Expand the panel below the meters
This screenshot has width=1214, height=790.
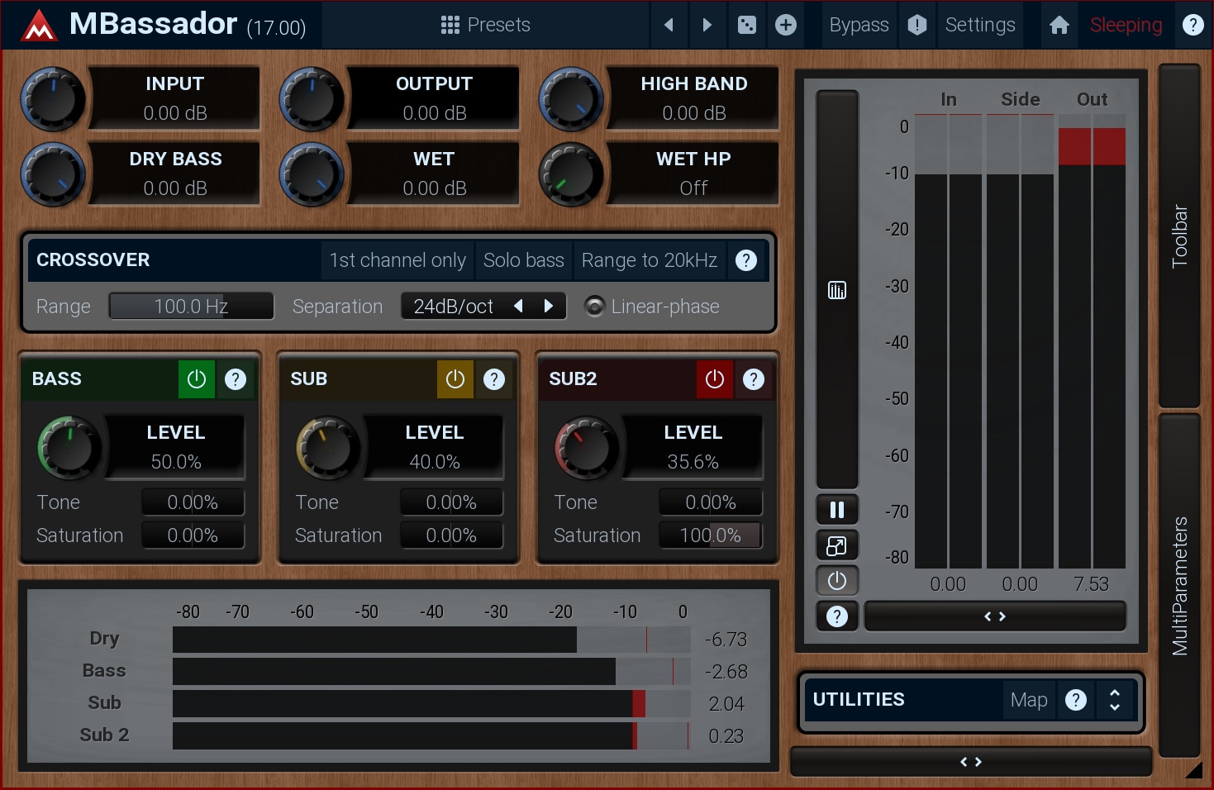(994, 616)
